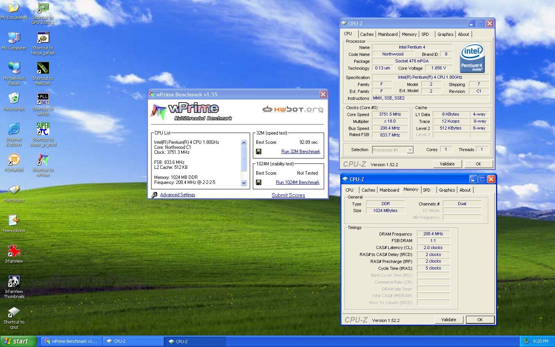Open Caches tab in lower CPU-Z window
This screenshot has width=555, height=347.
[368, 190]
